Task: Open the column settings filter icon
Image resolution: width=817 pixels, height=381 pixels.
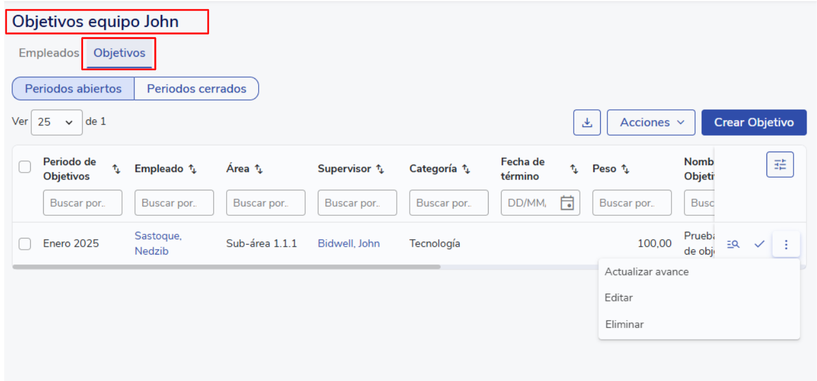Action: tap(780, 165)
